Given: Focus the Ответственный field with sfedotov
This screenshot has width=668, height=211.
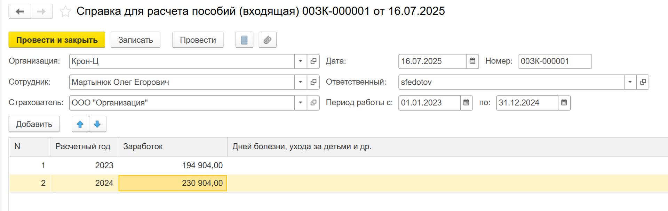Looking at the screenshot, I should click(511, 82).
